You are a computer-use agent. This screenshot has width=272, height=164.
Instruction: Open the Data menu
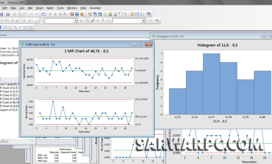pos(13,8)
